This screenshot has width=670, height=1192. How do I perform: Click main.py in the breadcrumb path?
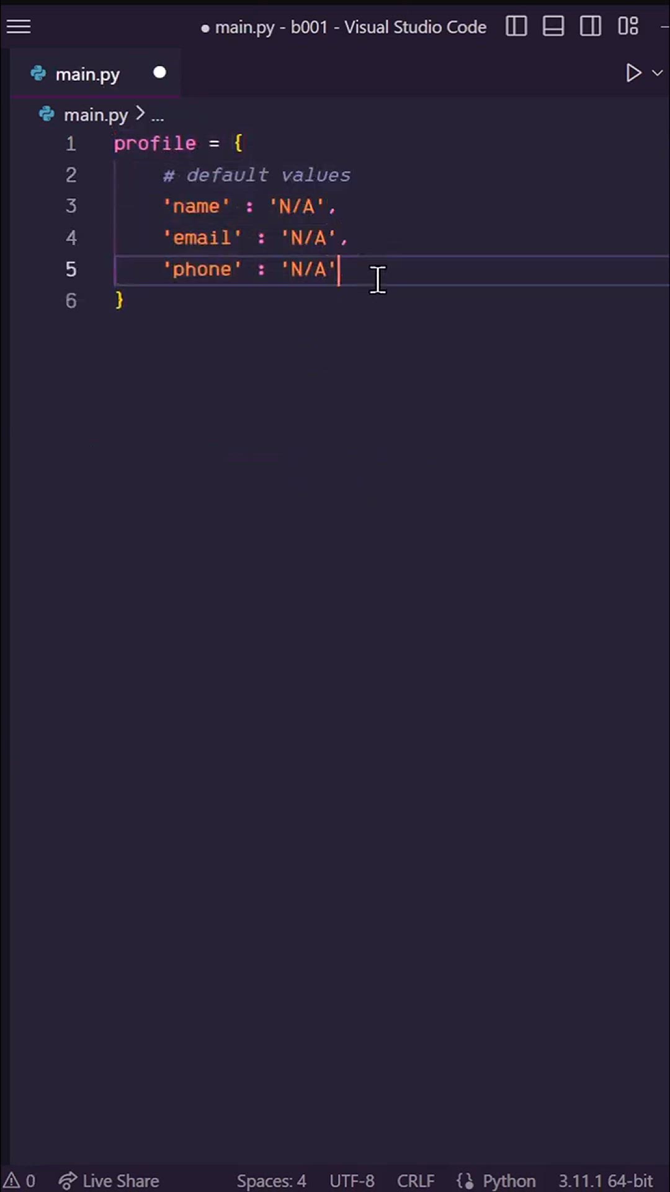tap(95, 115)
